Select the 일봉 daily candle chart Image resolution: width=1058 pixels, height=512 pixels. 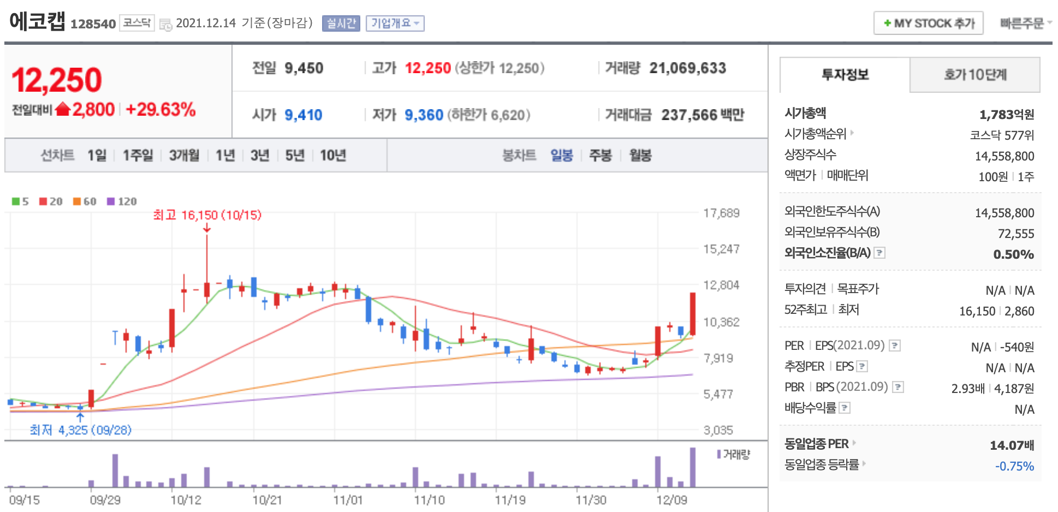[562, 156]
